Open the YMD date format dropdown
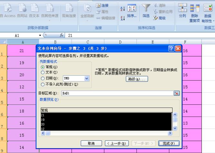The height and width of the screenshot is (153, 215). point(87,79)
